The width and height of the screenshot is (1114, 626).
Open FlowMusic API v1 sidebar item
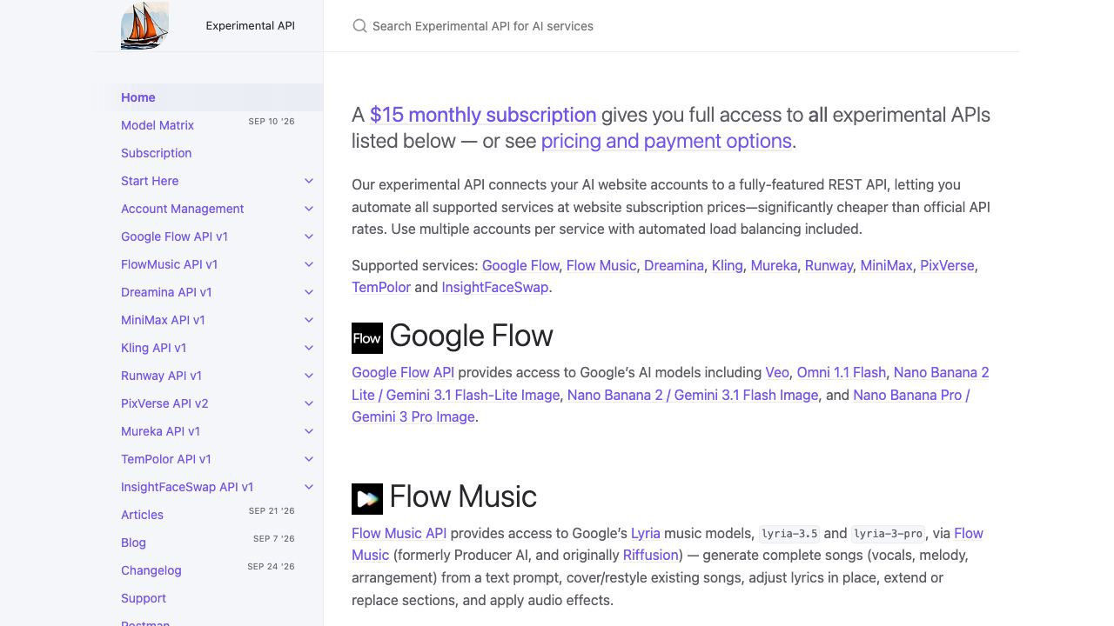click(170, 264)
